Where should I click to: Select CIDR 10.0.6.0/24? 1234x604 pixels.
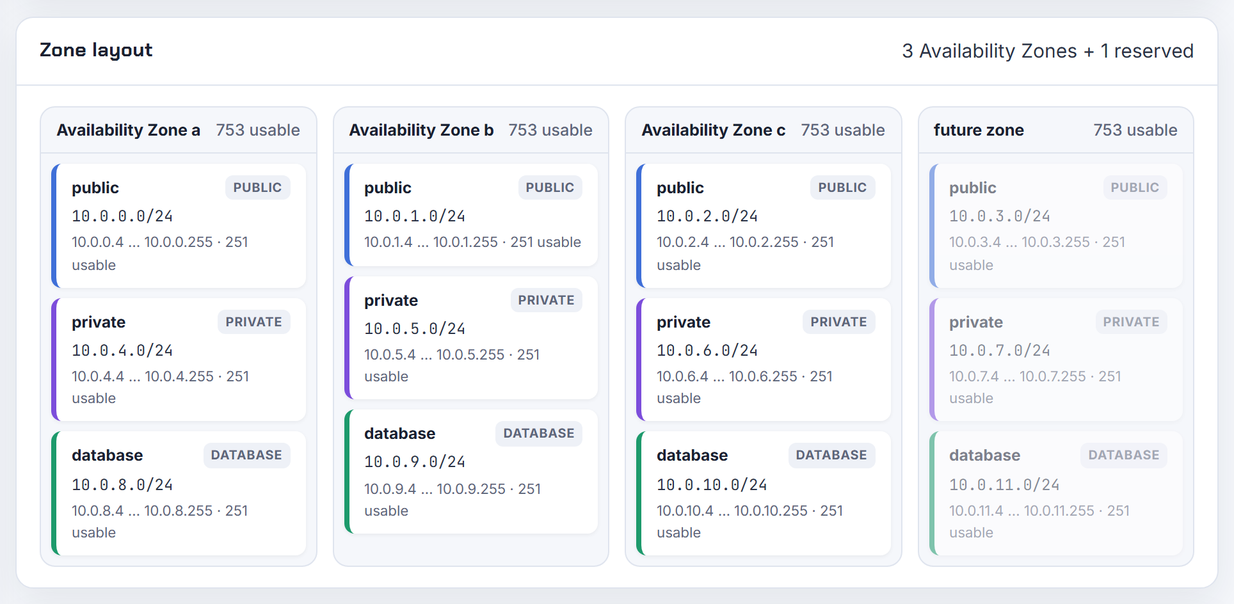pyautogui.click(x=707, y=351)
